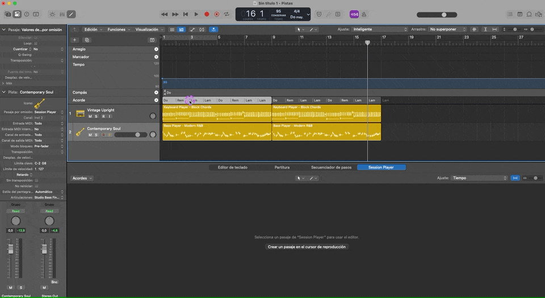This screenshot has height=298, width=545.
Task: Expand the Más disclosure triangle
Action: [3, 83]
